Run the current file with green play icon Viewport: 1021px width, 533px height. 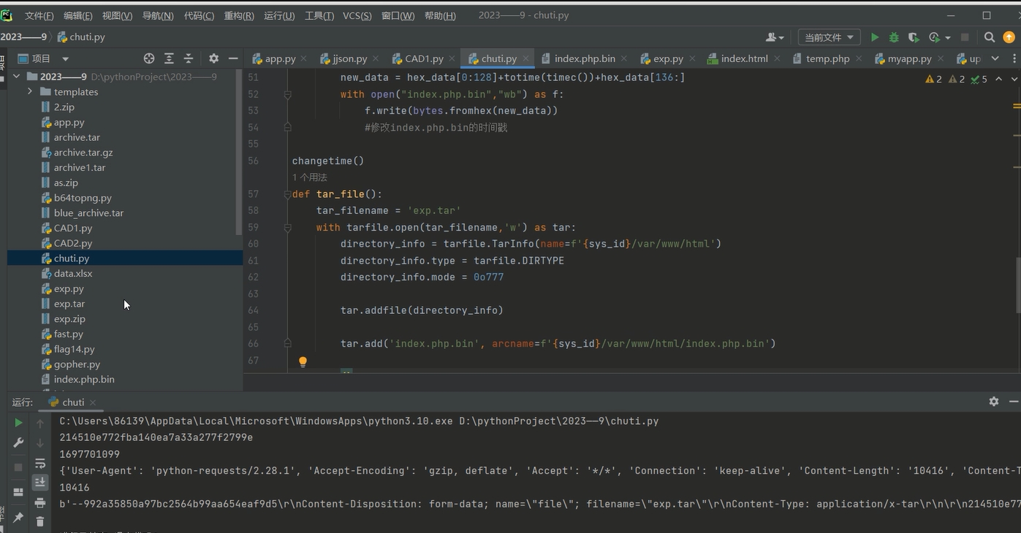874,37
